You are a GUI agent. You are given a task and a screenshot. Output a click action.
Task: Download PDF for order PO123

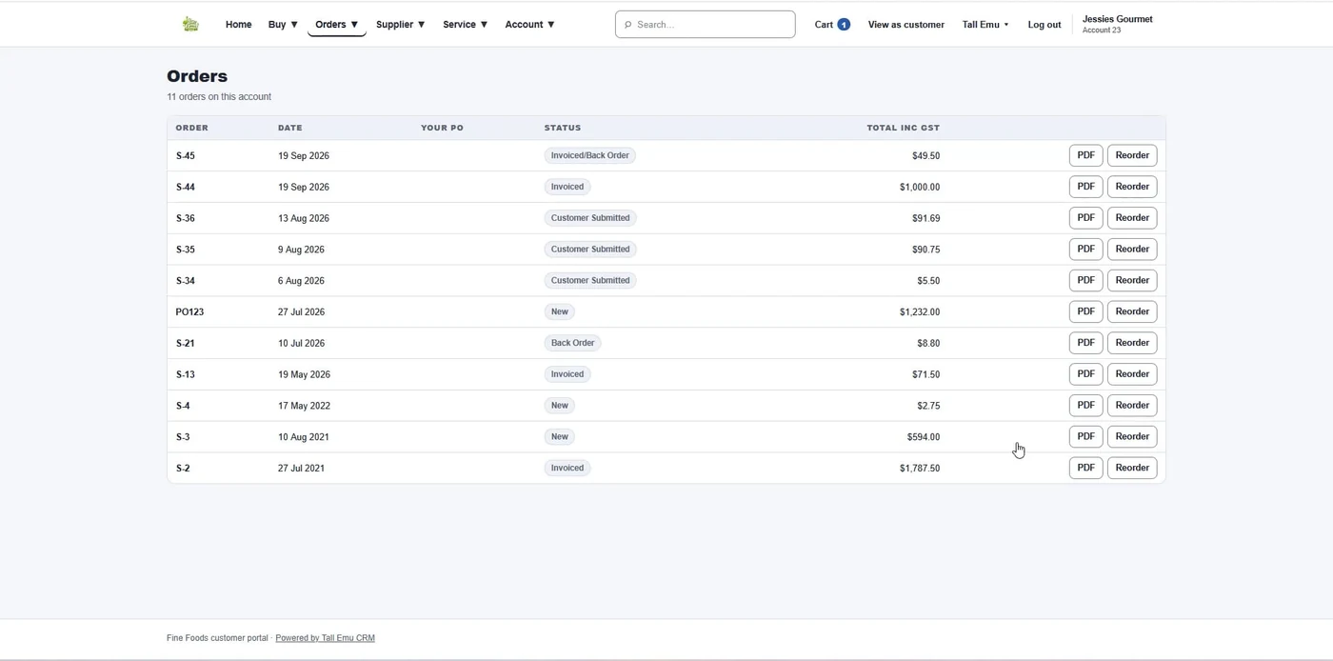click(1085, 311)
